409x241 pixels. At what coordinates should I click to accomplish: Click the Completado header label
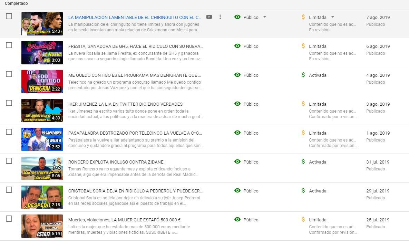click(16, 3)
